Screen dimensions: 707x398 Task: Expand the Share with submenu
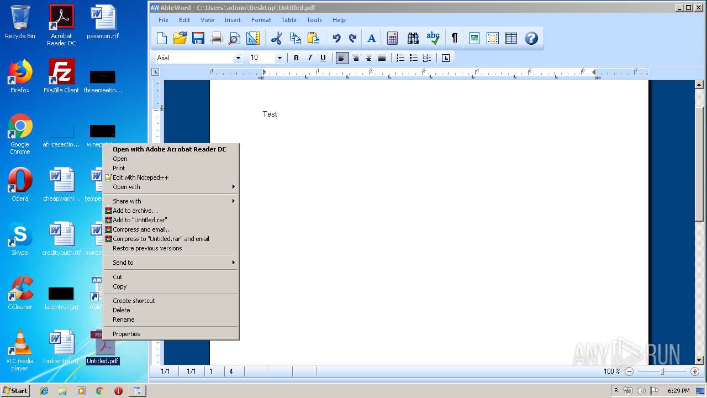pyautogui.click(x=171, y=201)
